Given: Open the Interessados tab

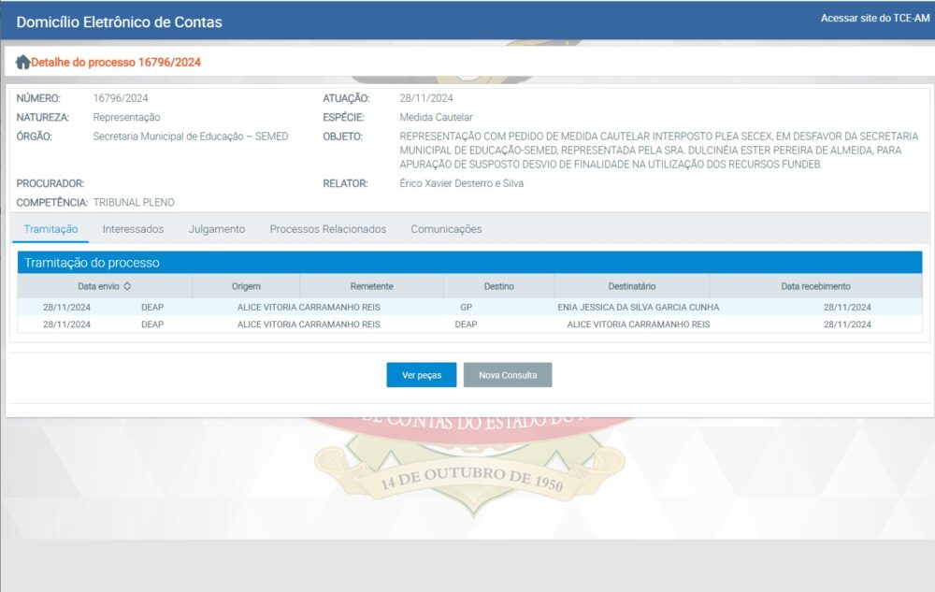Looking at the screenshot, I should (x=133, y=229).
